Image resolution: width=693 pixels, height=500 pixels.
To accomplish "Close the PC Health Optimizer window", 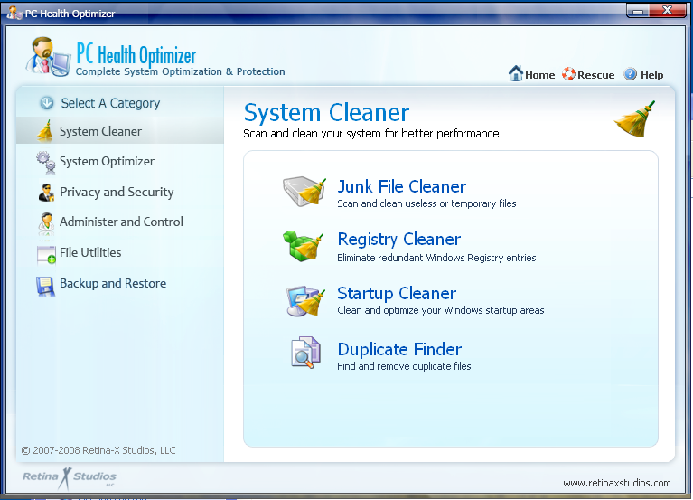I will tap(668, 10).
